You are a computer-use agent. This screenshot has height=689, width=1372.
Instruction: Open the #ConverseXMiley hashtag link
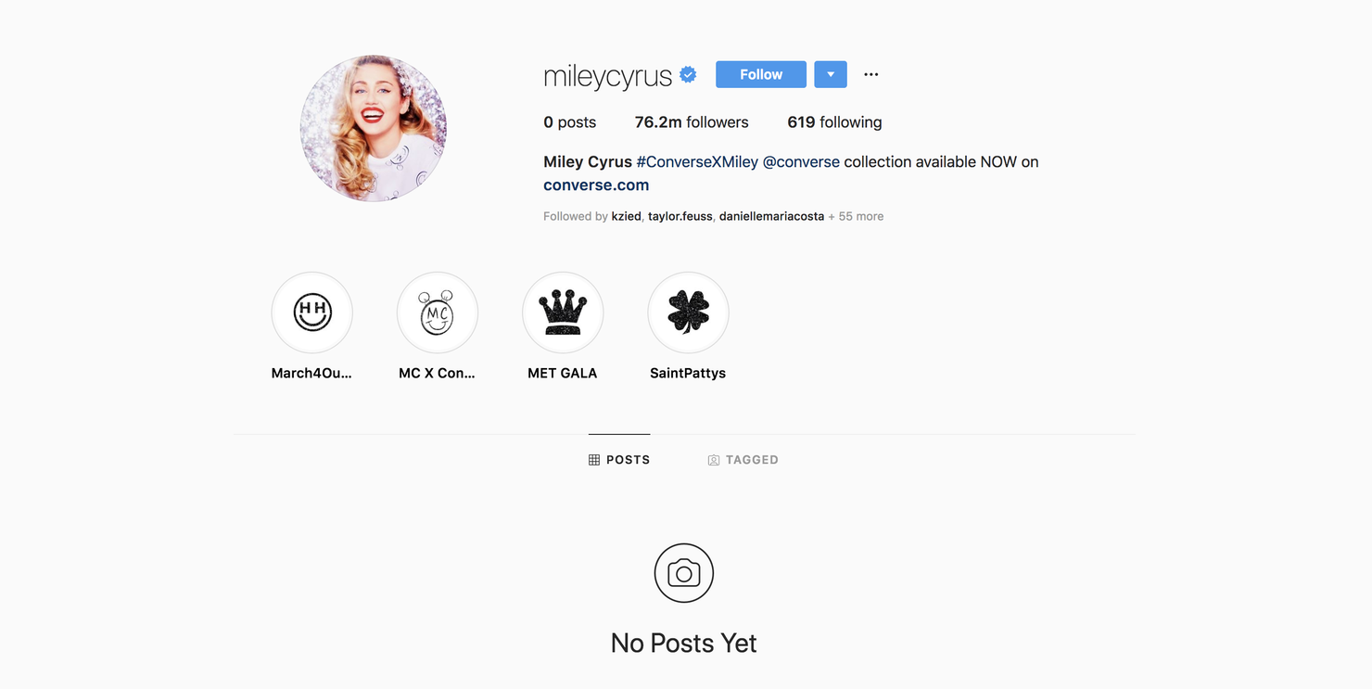(697, 161)
